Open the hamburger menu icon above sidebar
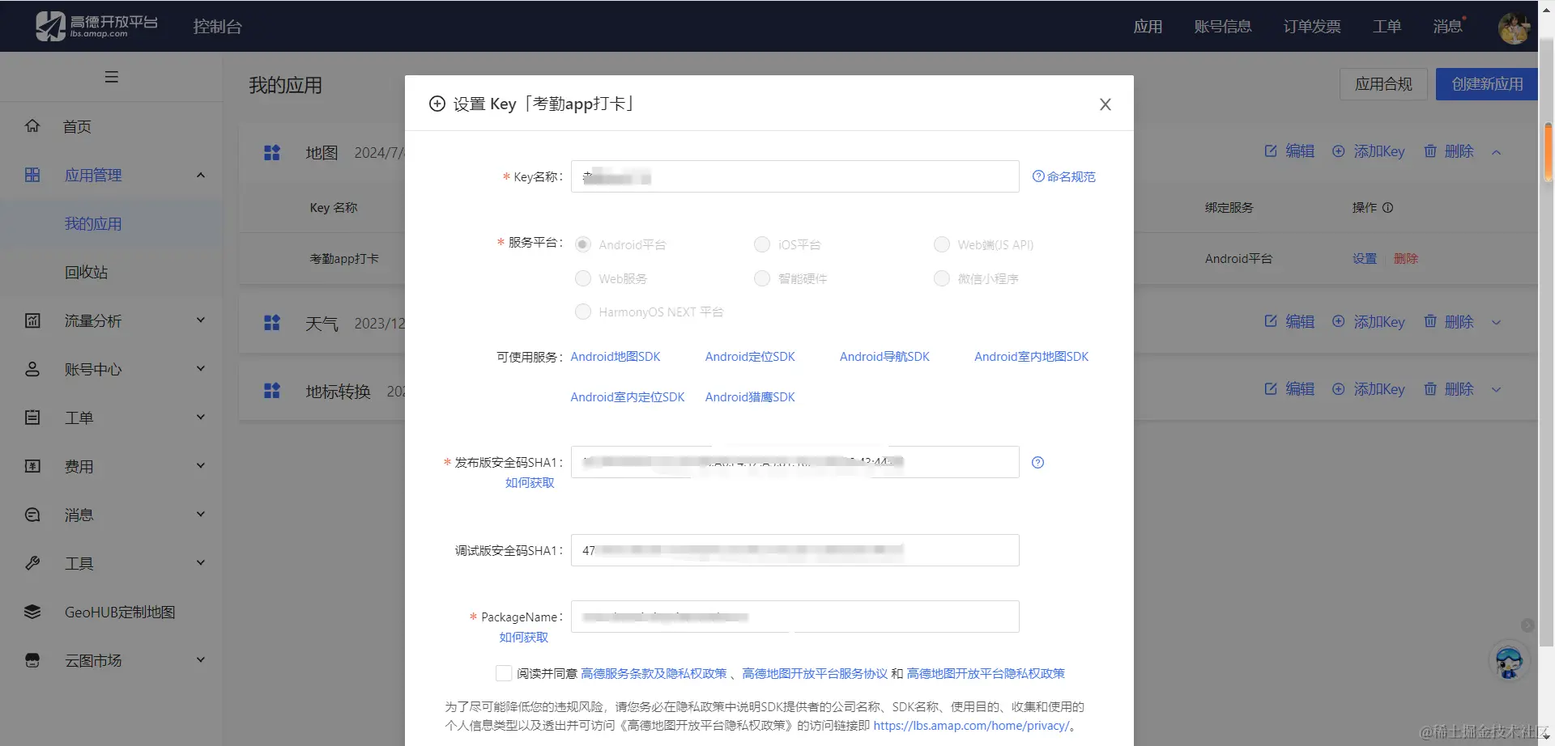 pos(112,77)
